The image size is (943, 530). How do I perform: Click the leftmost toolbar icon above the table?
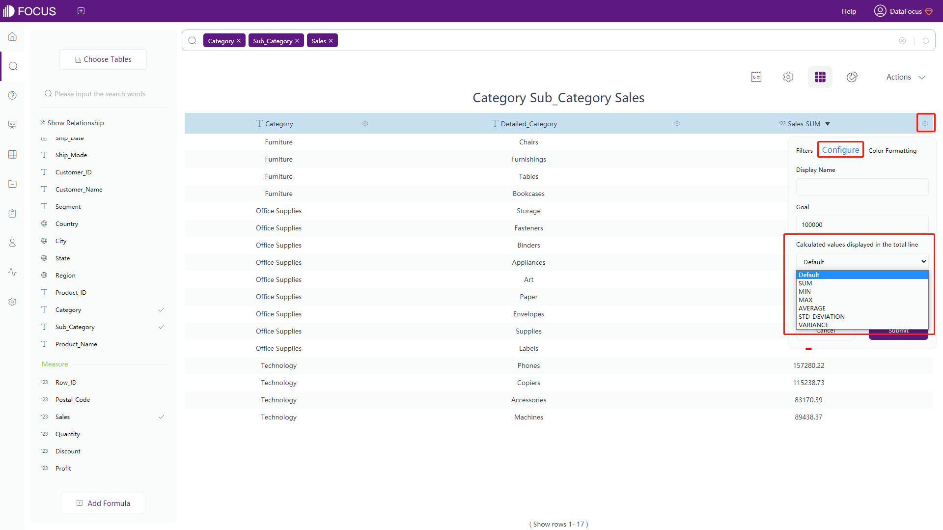point(756,77)
